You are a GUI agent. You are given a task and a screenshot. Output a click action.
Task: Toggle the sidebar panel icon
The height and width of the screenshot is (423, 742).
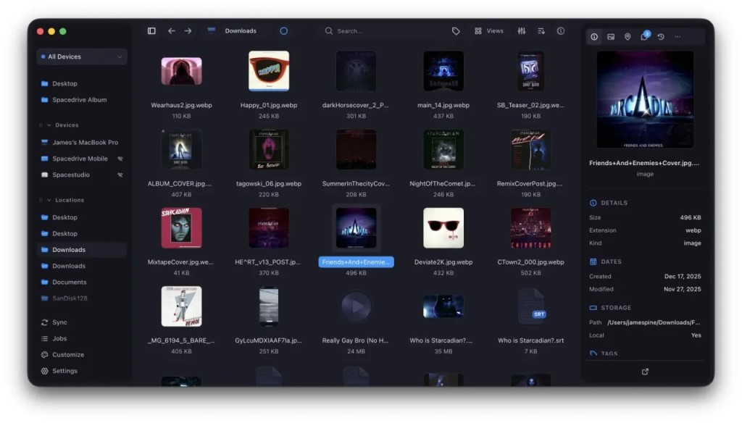pyautogui.click(x=151, y=30)
